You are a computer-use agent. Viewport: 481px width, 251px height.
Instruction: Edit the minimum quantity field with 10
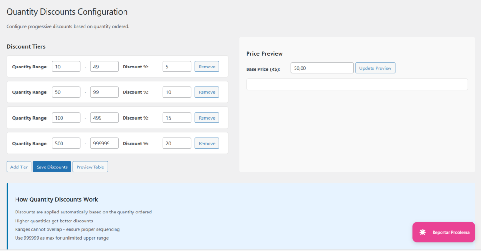tap(66, 67)
